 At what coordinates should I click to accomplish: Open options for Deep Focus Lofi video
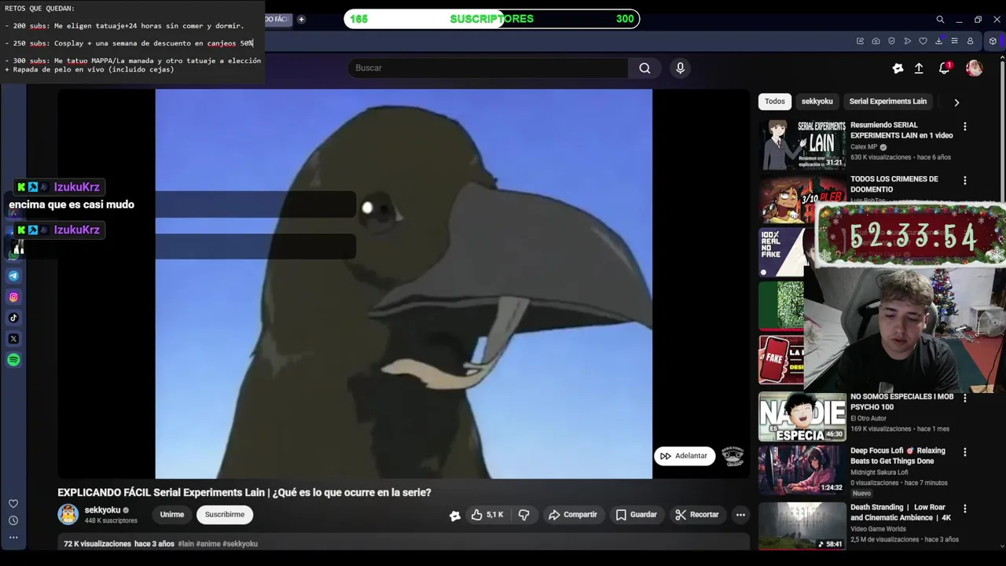point(965,452)
